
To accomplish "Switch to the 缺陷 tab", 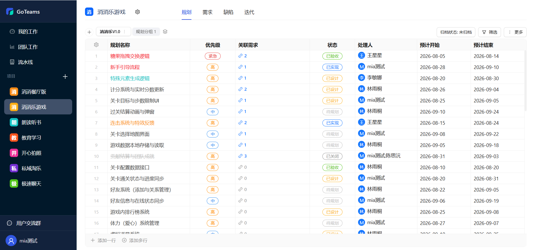I will click(228, 12).
